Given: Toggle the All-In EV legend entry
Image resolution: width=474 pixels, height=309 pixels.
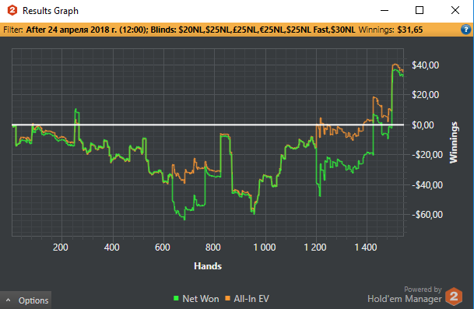Looking at the screenshot, I should pyautogui.click(x=247, y=299).
